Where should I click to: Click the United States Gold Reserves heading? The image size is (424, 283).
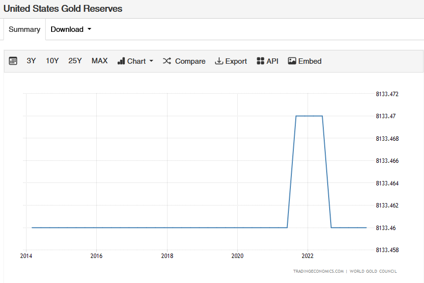[63, 9]
